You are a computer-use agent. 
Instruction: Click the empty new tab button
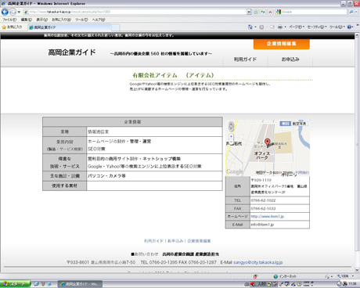pos(116,27)
